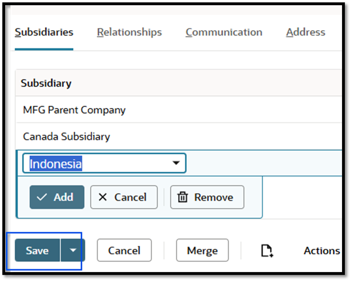The height and width of the screenshot is (281, 351).
Task: Click the trash icon on Remove button
Action: pyautogui.click(x=182, y=197)
